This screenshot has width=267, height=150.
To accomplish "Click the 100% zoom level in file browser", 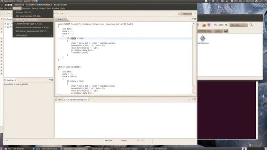I will (221, 25).
